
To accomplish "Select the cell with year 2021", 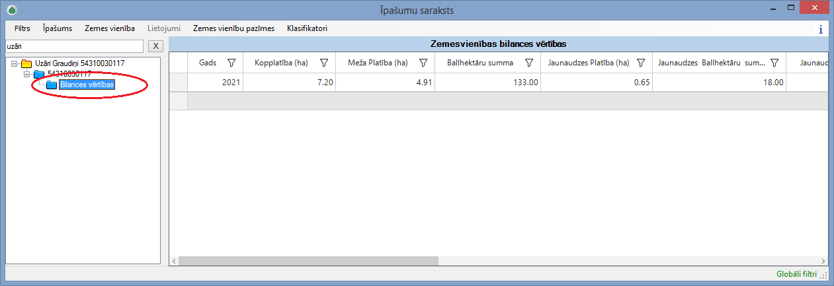I will pyautogui.click(x=216, y=83).
